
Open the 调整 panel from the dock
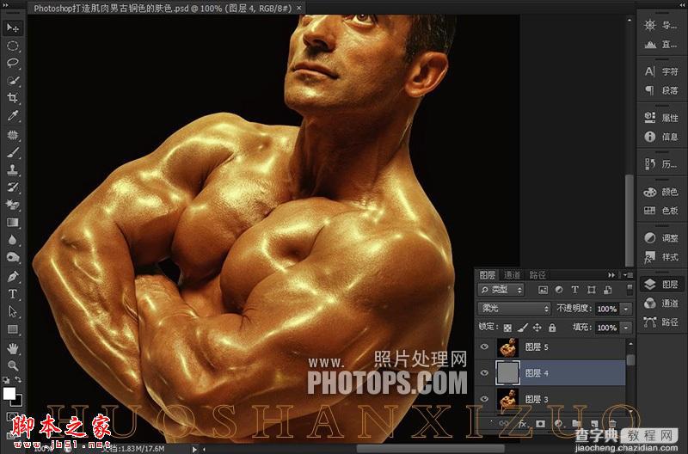661,238
